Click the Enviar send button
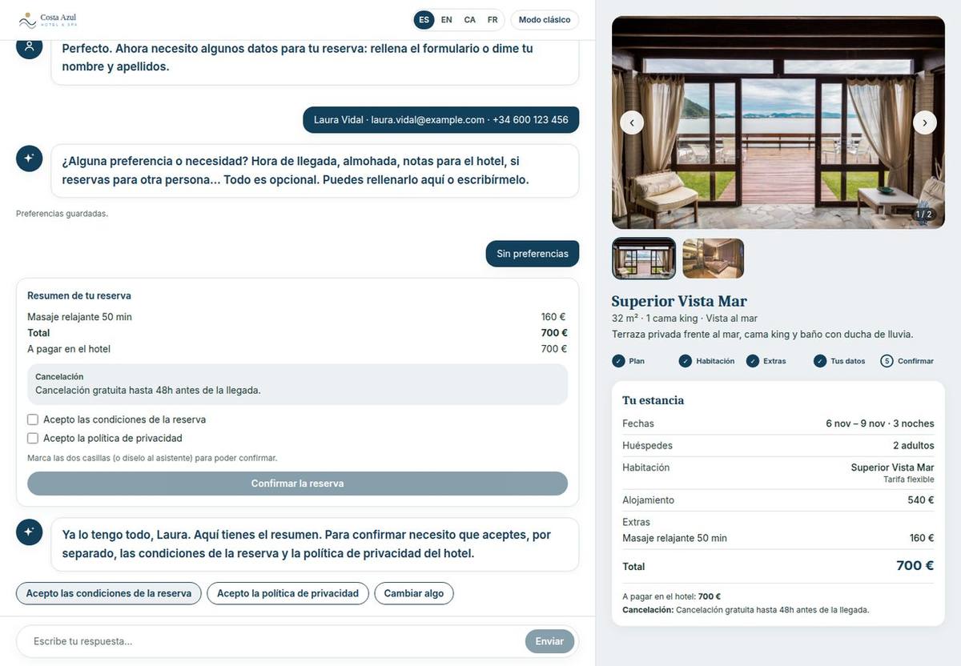961x666 pixels. click(x=549, y=641)
